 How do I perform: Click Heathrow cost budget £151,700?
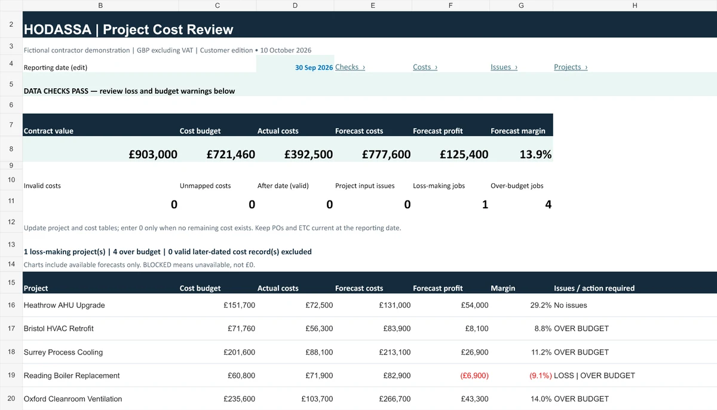point(239,305)
